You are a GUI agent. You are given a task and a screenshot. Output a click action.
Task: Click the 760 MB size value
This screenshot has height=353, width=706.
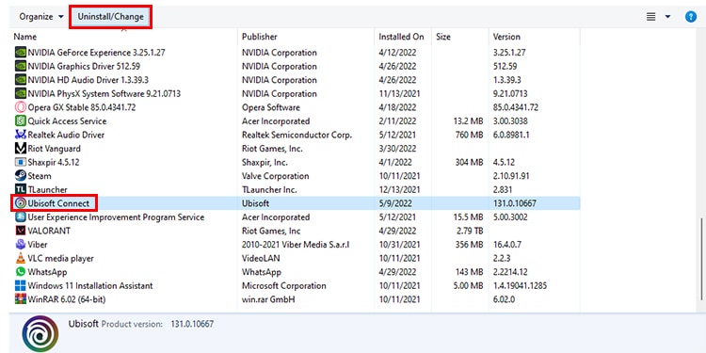469,135
